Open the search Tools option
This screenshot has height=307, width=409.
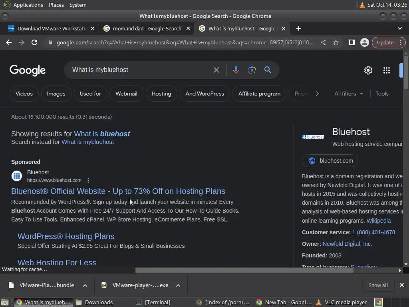(x=382, y=94)
